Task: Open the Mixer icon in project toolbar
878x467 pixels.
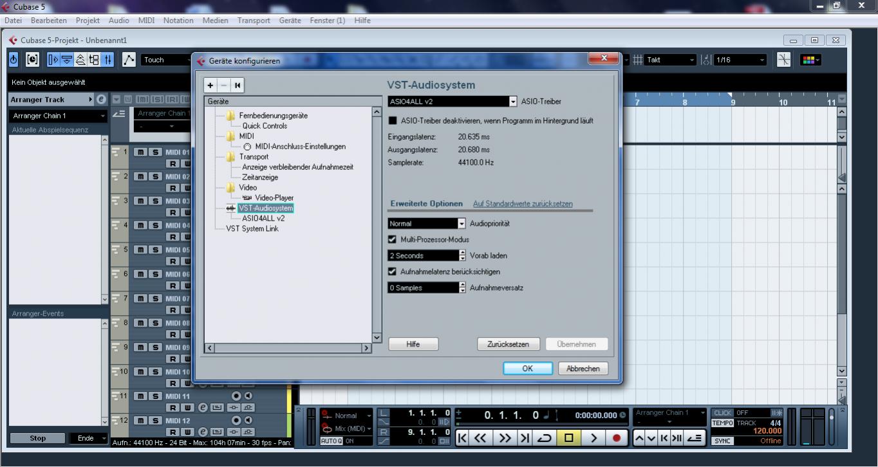Action: pyautogui.click(x=107, y=60)
